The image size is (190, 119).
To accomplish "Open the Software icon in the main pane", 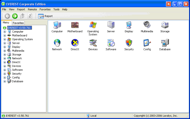I will pos(111,43).
